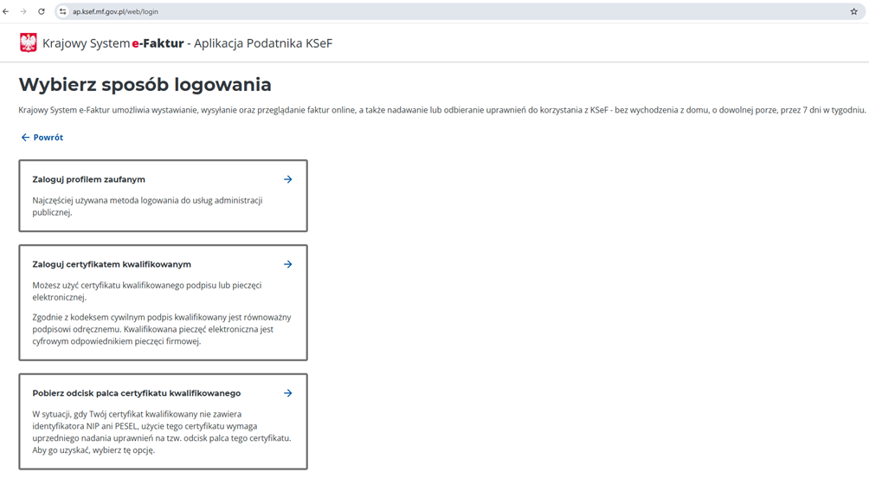Click the Polish eagle emblem logo
Image resolution: width=869 pixels, height=479 pixels.
[29, 43]
